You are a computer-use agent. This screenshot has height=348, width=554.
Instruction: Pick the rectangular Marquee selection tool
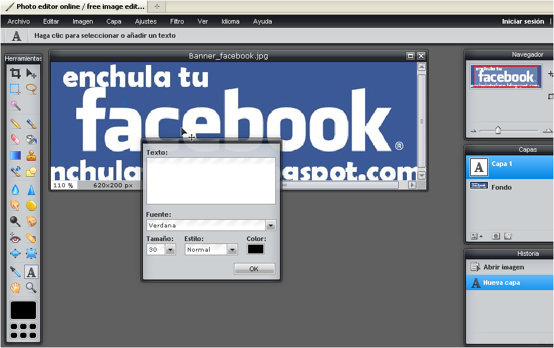pos(15,89)
